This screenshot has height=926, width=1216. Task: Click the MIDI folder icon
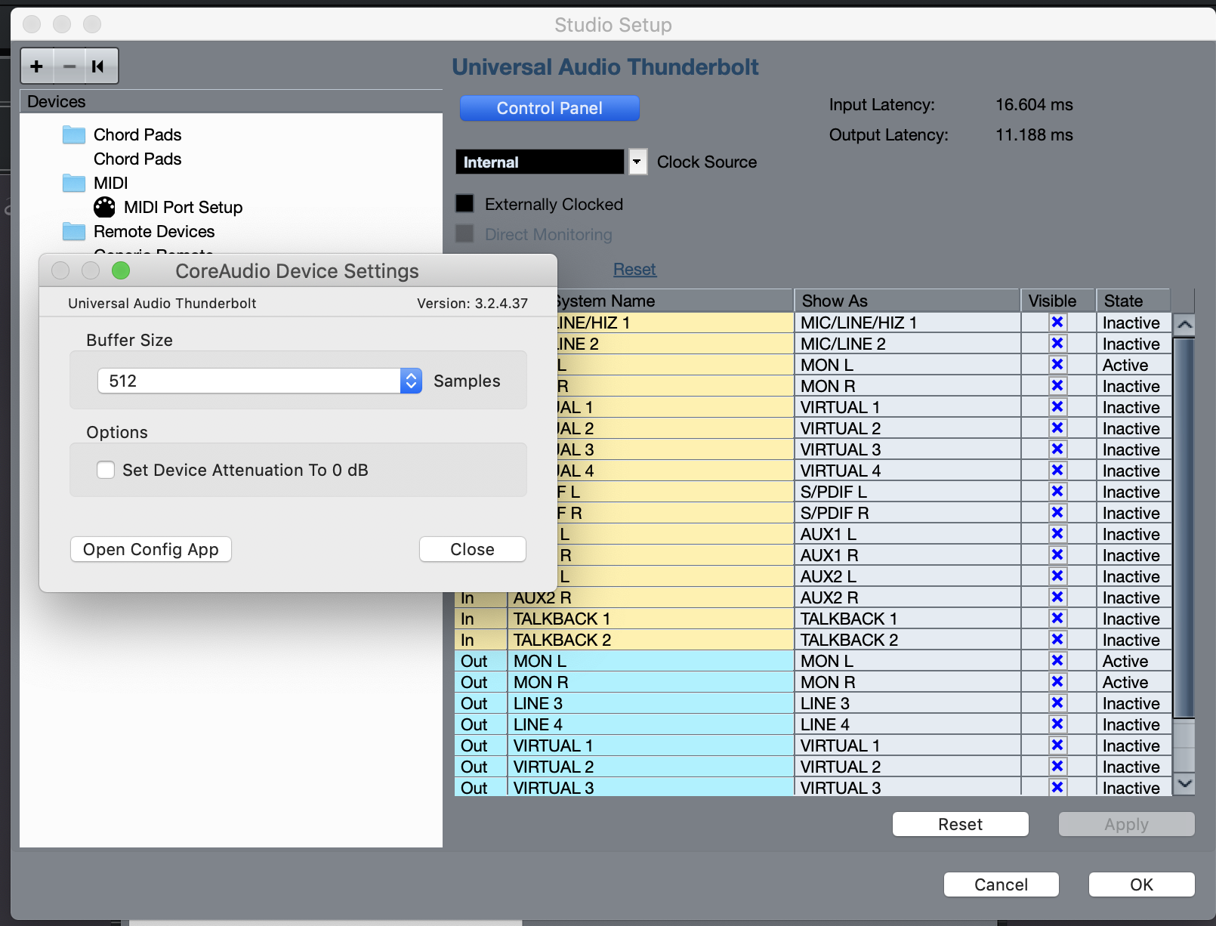tap(74, 183)
